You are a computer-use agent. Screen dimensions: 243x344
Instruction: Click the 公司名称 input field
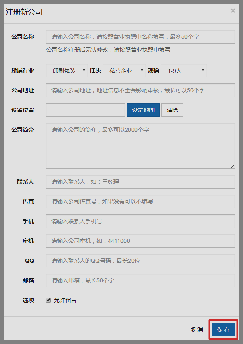[x=140, y=37]
